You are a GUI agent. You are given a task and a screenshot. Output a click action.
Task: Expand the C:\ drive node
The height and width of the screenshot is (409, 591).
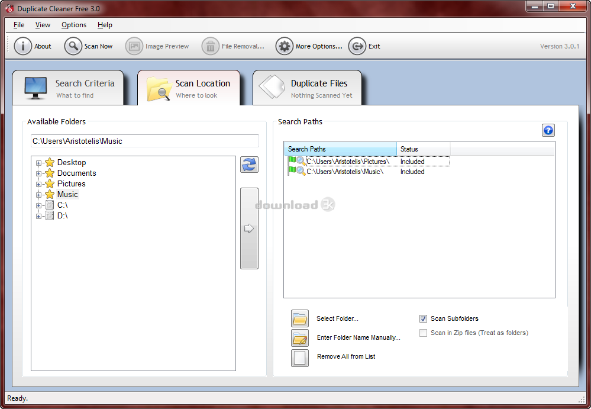39,205
